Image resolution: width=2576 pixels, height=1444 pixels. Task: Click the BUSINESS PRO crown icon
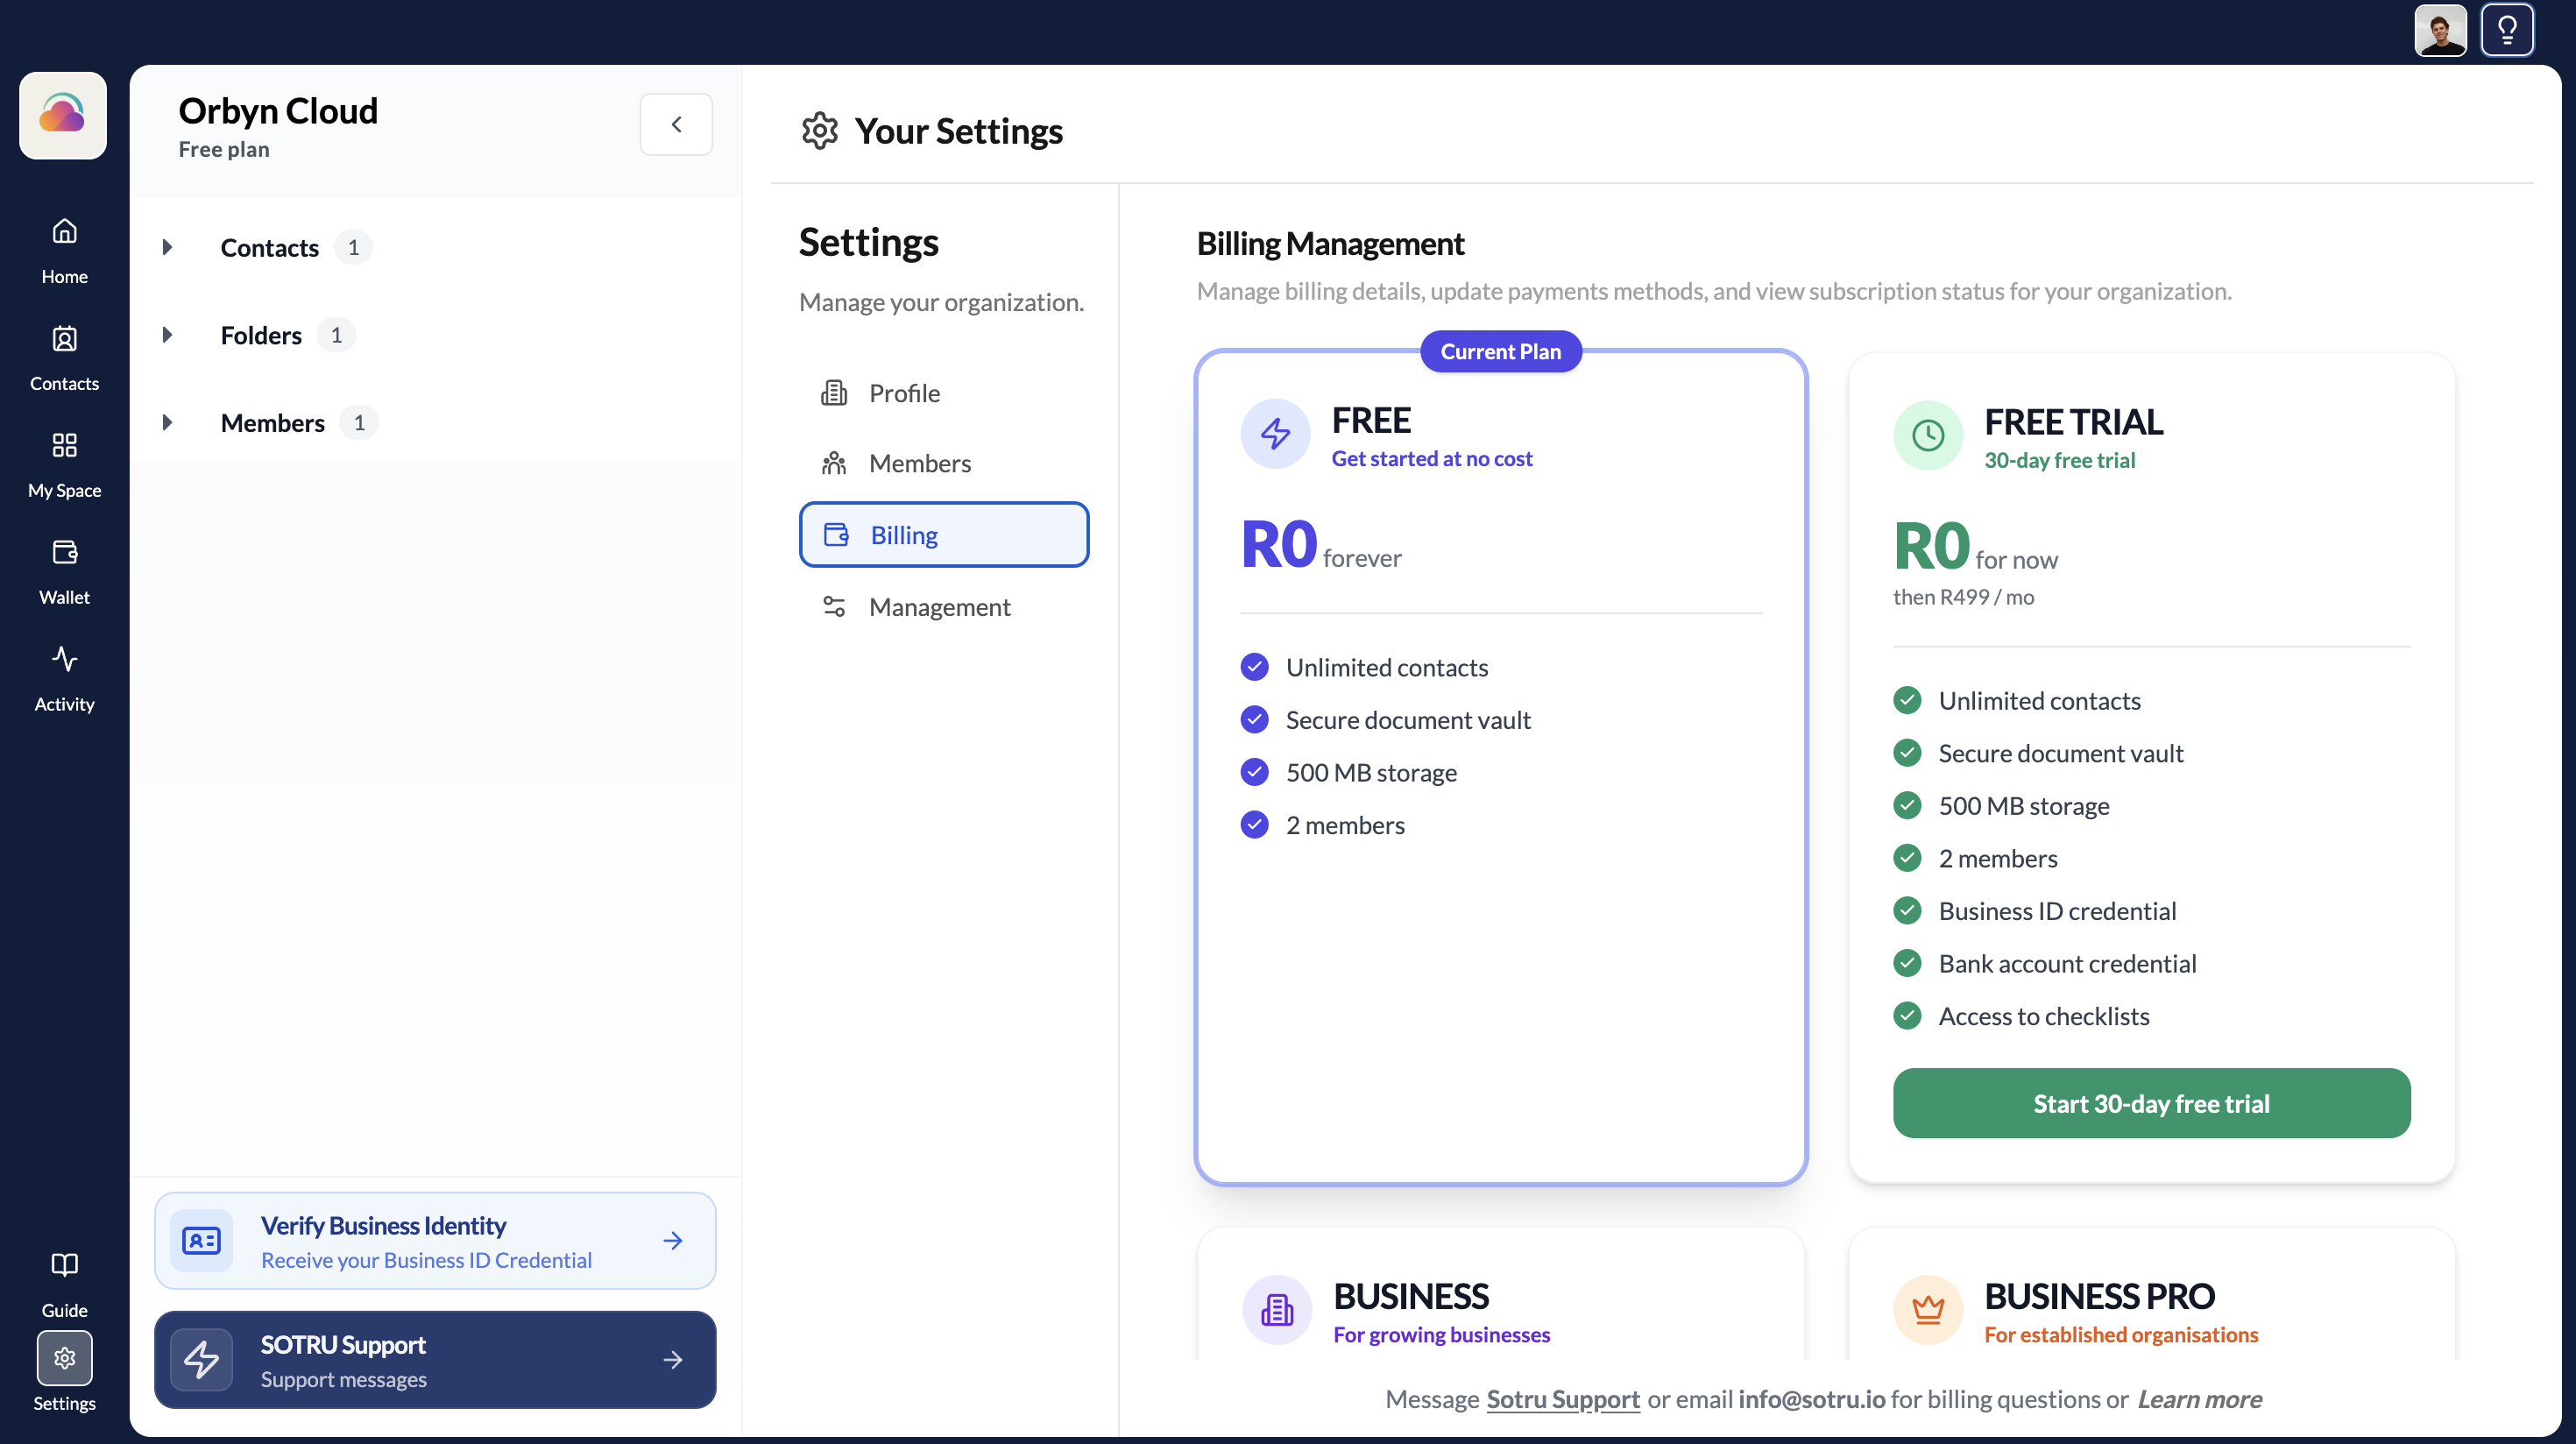[1927, 1309]
